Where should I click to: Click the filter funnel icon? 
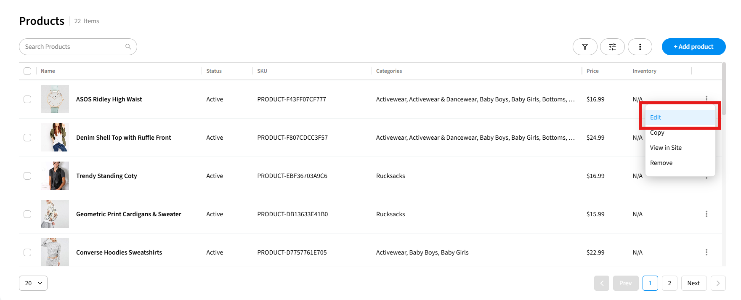[x=584, y=47]
